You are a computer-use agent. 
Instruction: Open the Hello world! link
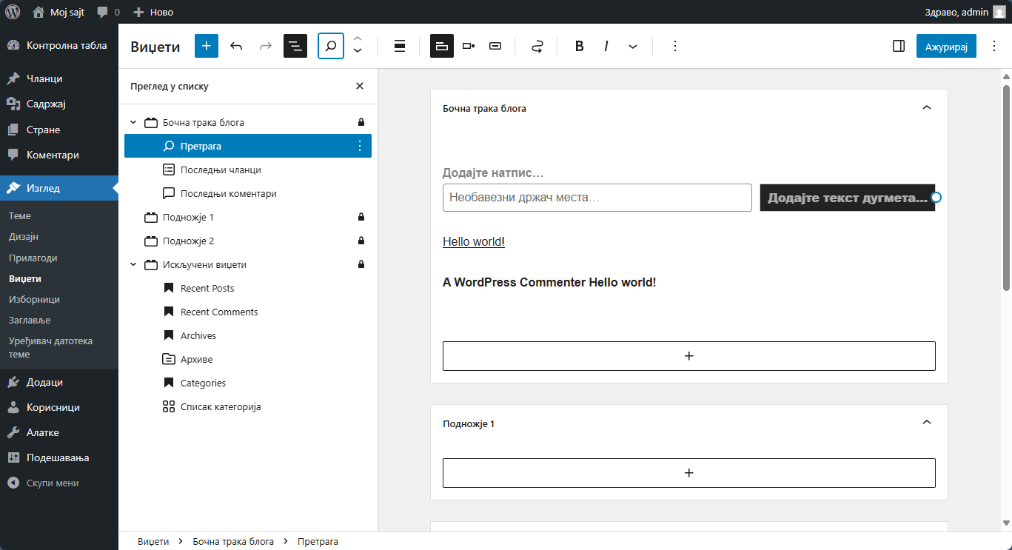point(473,241)
